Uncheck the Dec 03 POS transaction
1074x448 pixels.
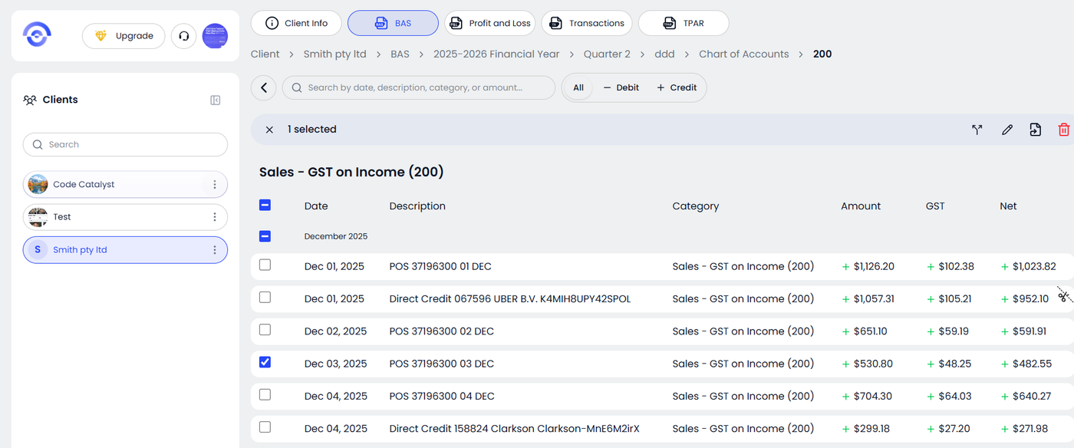[265, 362]
